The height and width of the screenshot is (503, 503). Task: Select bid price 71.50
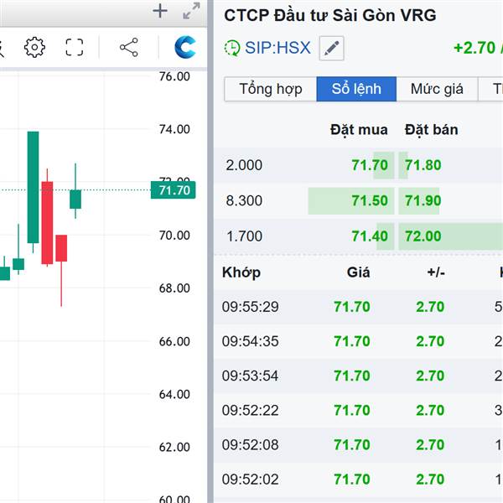tap(370, 201)
